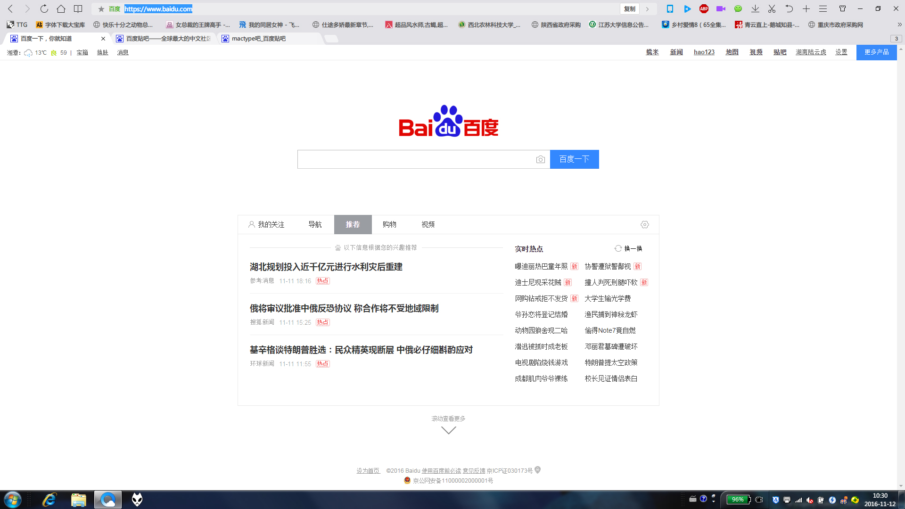Open the Adblock Plus extension icon
This screenshot has height=509, width=905.
[704, 9]
